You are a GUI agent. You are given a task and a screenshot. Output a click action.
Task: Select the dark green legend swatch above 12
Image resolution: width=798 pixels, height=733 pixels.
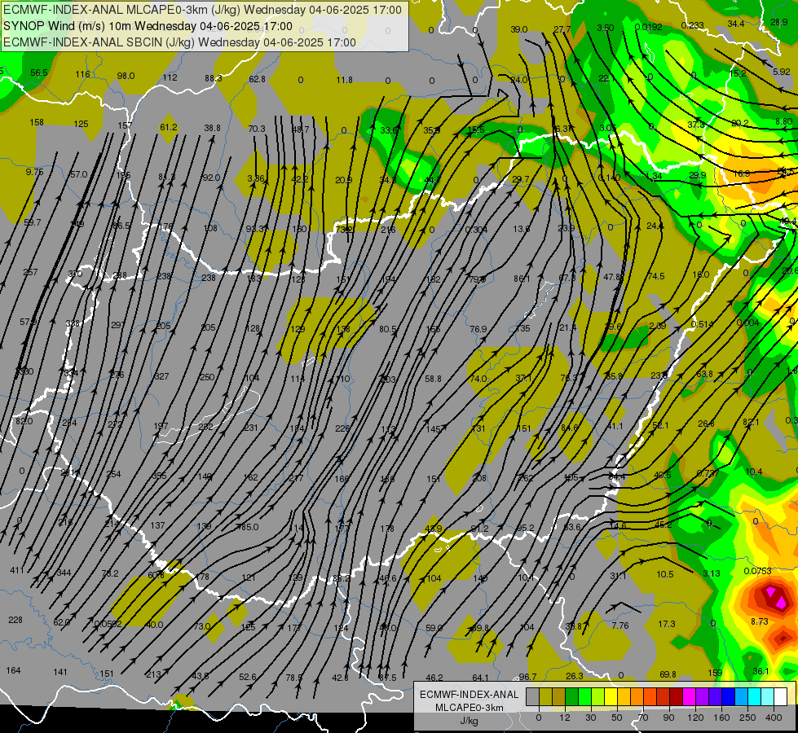tap(571, 696)
